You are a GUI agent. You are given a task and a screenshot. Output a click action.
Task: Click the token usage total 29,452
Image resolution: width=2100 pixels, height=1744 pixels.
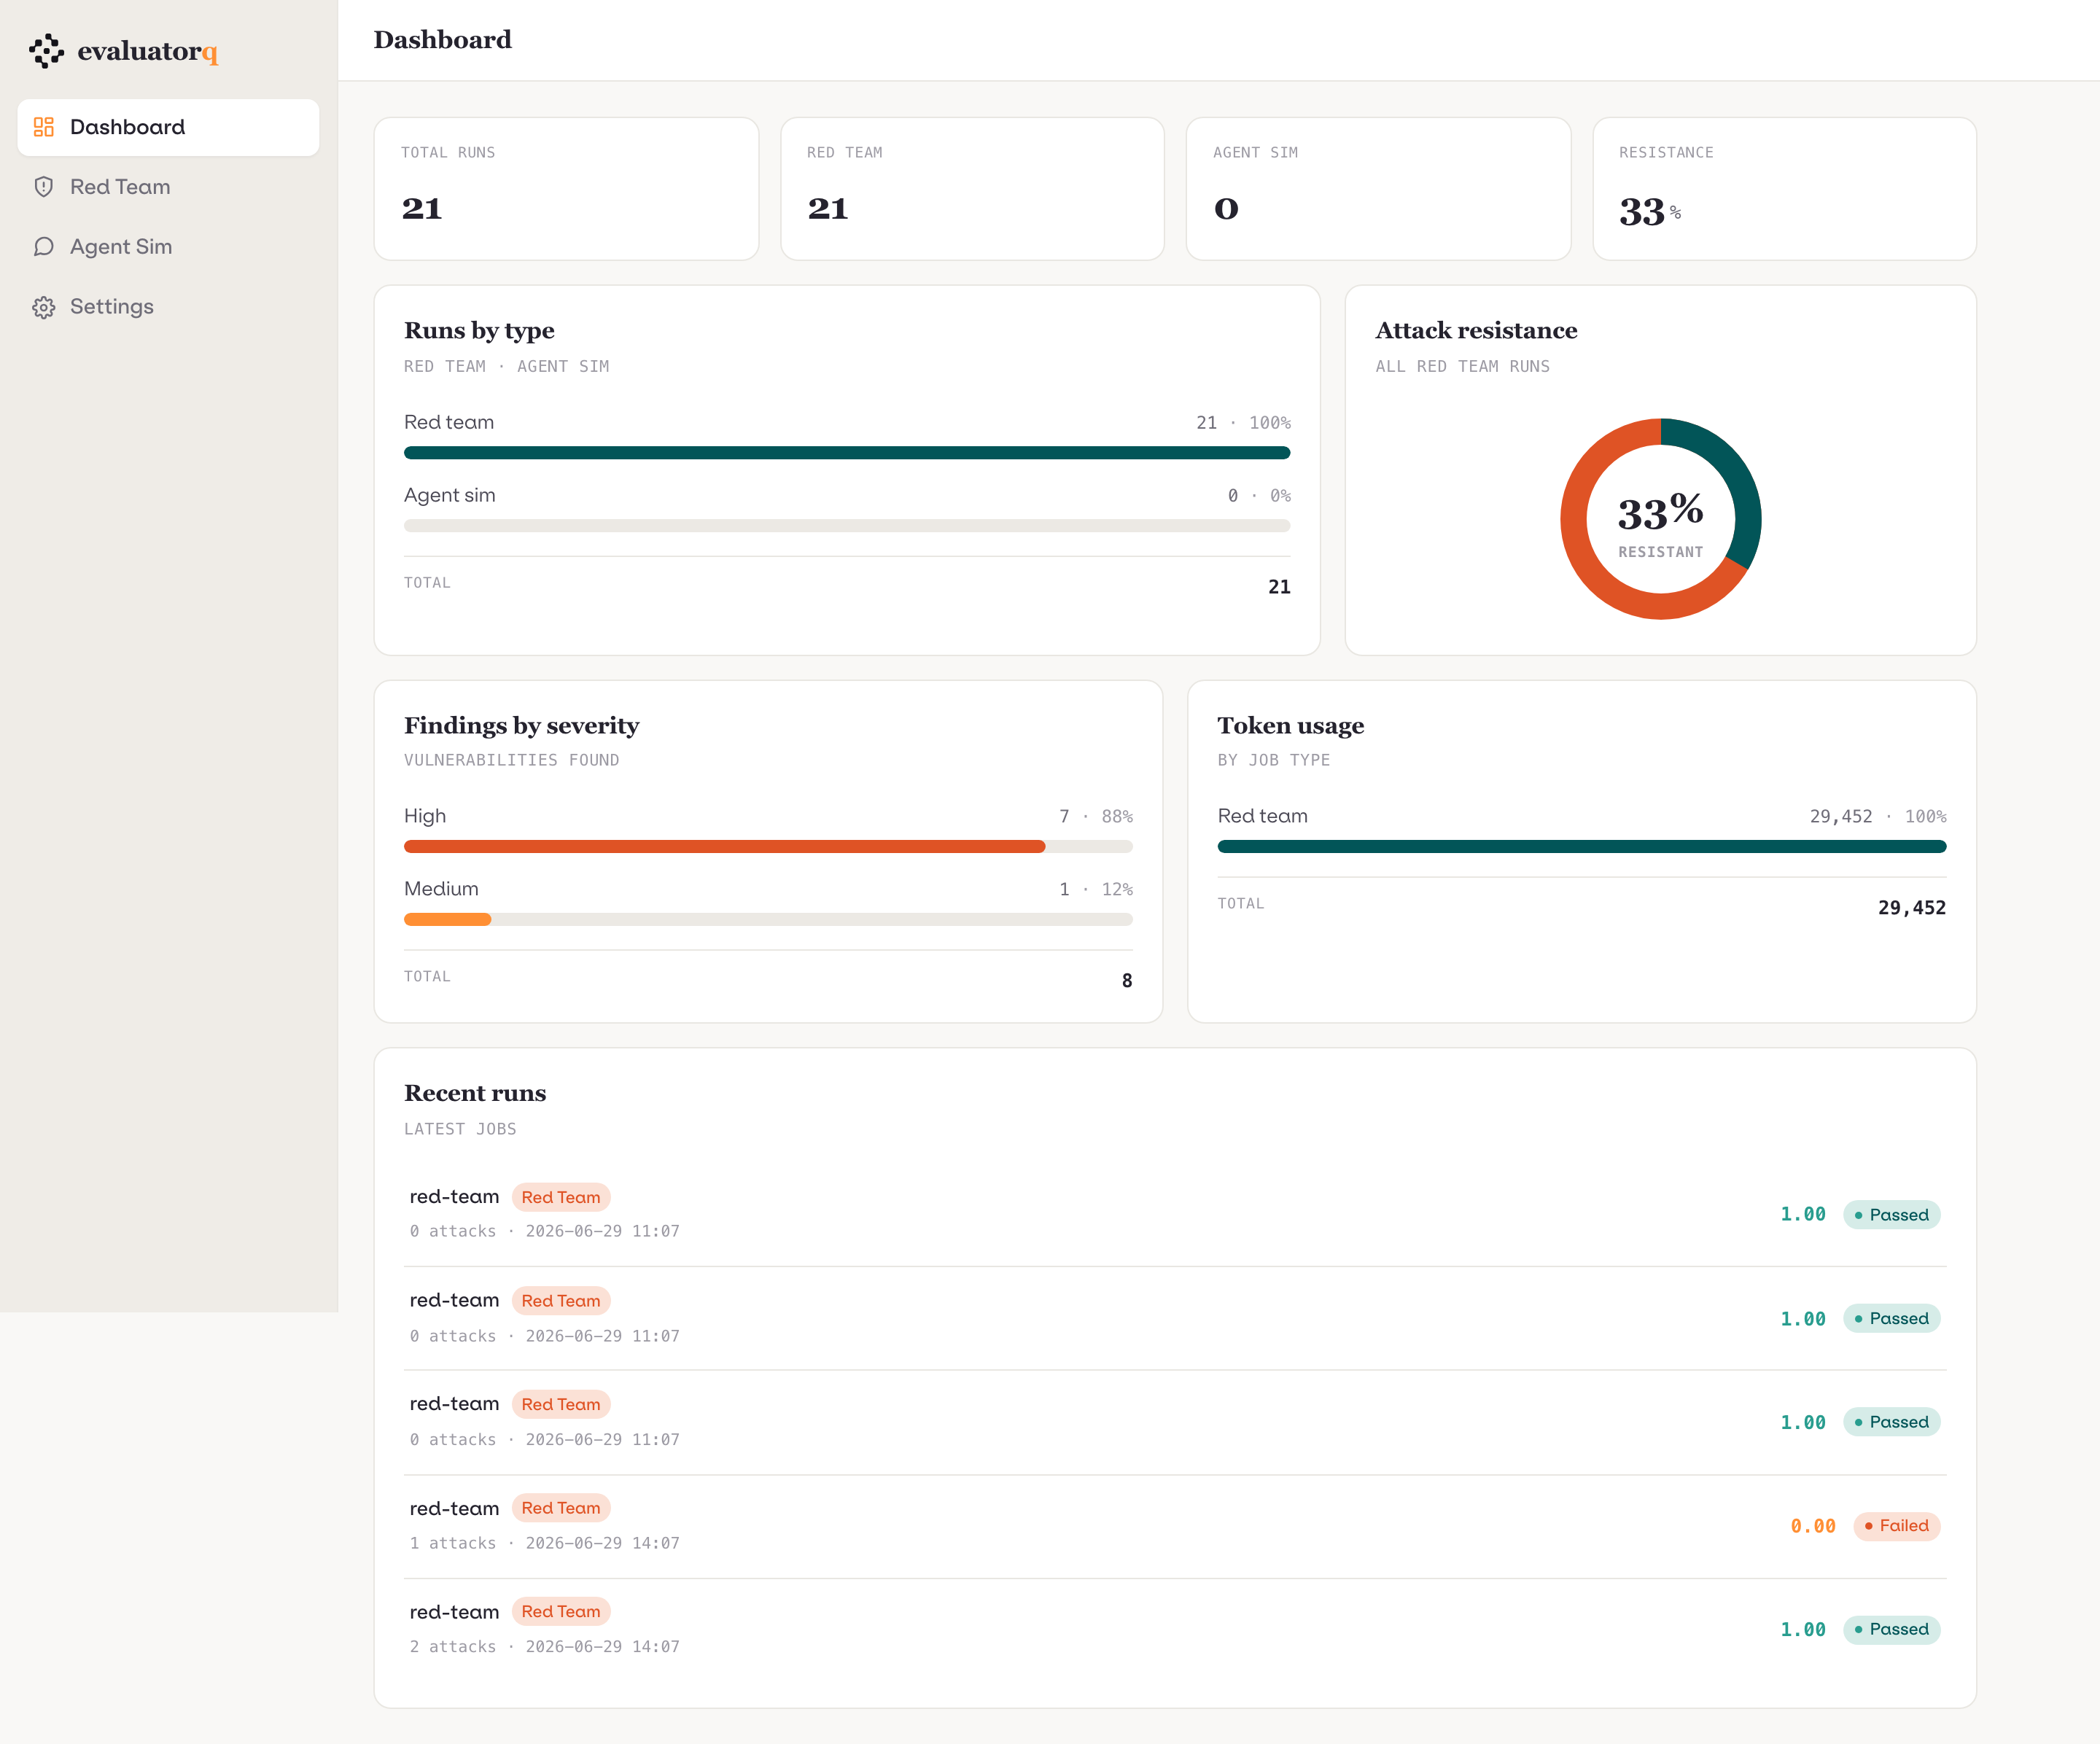(x=1912, y=908)
